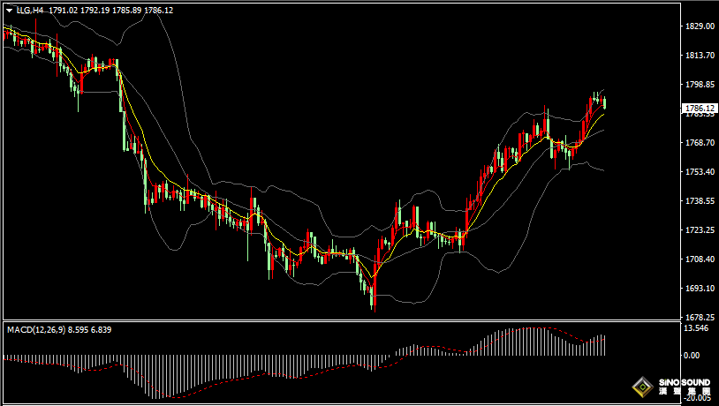Click the 1738.55 price axis label
The width and height of the screenshot is (719, 406).
click(x=700, y=200)
